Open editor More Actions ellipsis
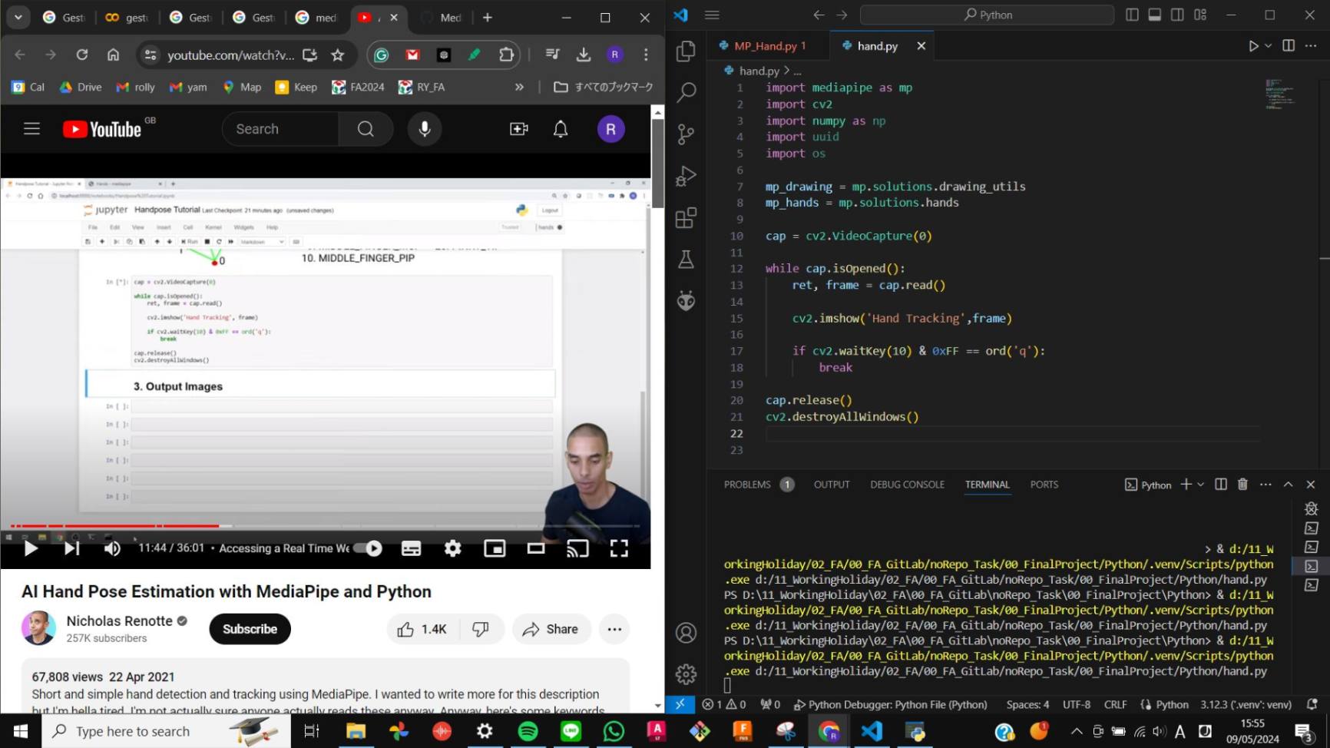Viewport: 1330px width, 748px height. pyautogui.click(x=1311, y=46)
